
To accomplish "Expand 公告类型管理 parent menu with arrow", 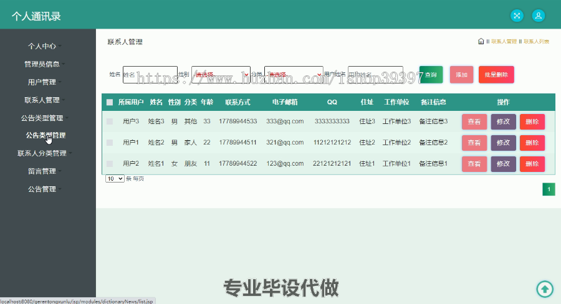I will [x=42, y=118].
